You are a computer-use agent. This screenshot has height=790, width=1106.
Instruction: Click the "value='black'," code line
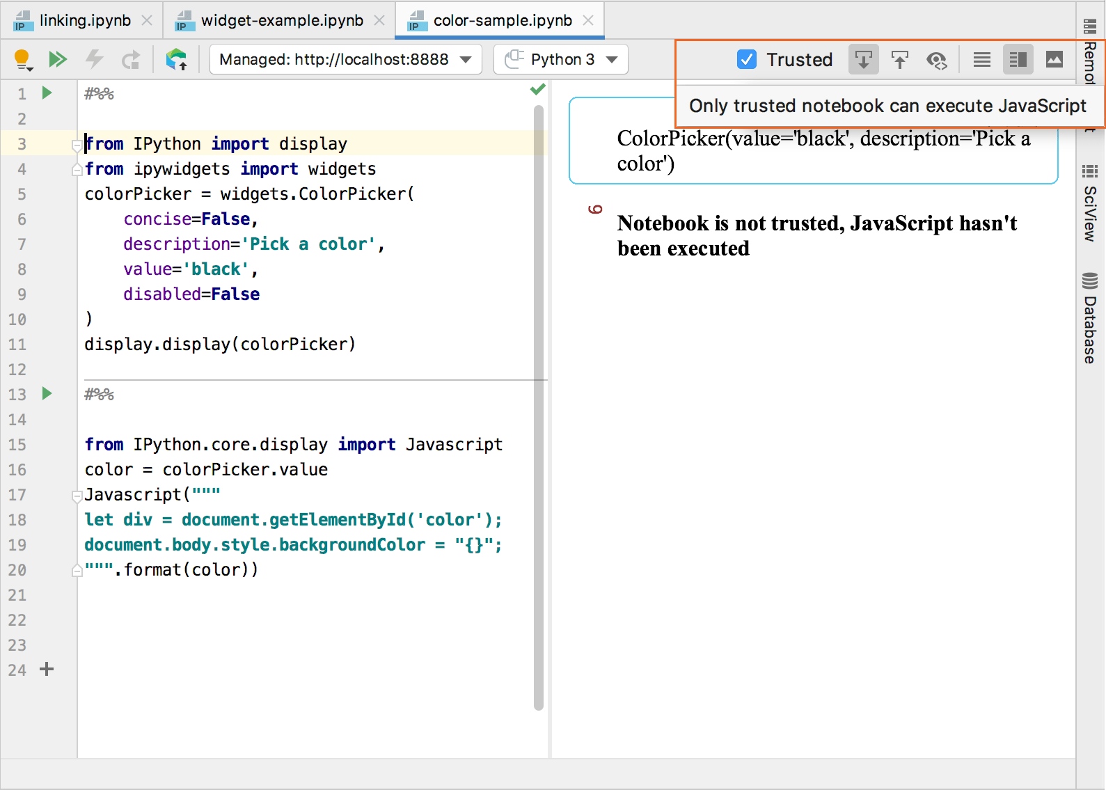point(191,269)
